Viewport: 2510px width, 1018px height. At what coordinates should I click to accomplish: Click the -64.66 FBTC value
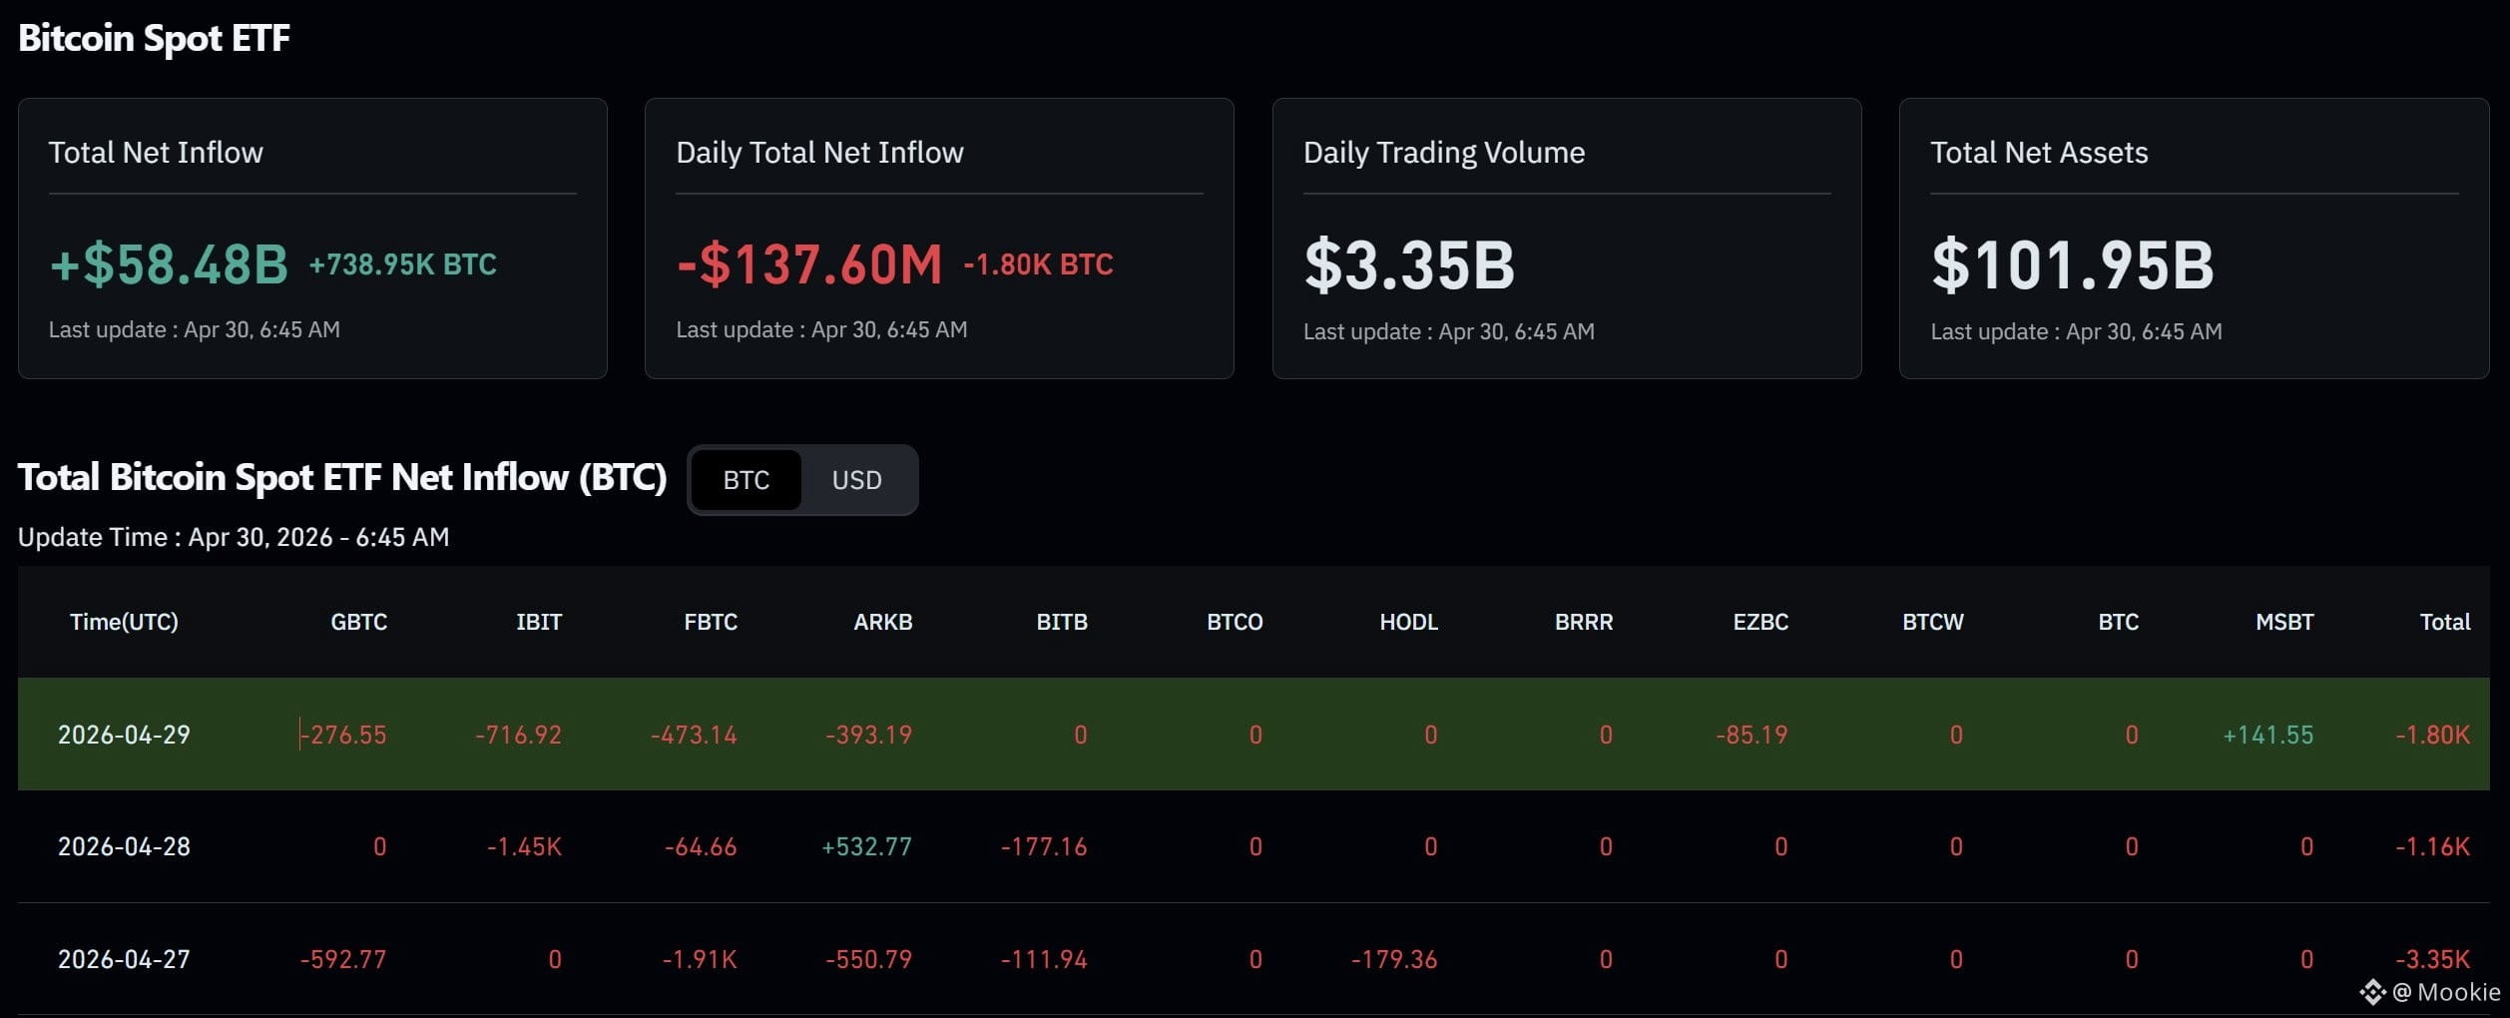point(701,846)
